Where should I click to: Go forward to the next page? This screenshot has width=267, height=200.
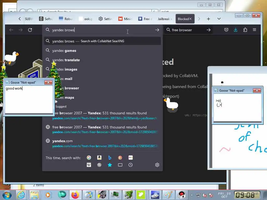coord(21,30)
